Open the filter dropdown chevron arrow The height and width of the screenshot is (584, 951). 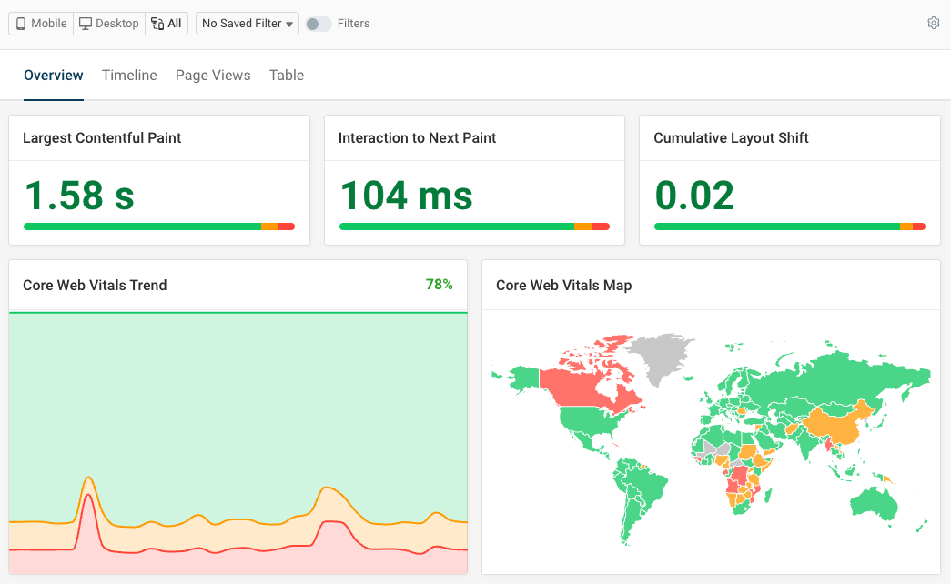click(288, 24)
